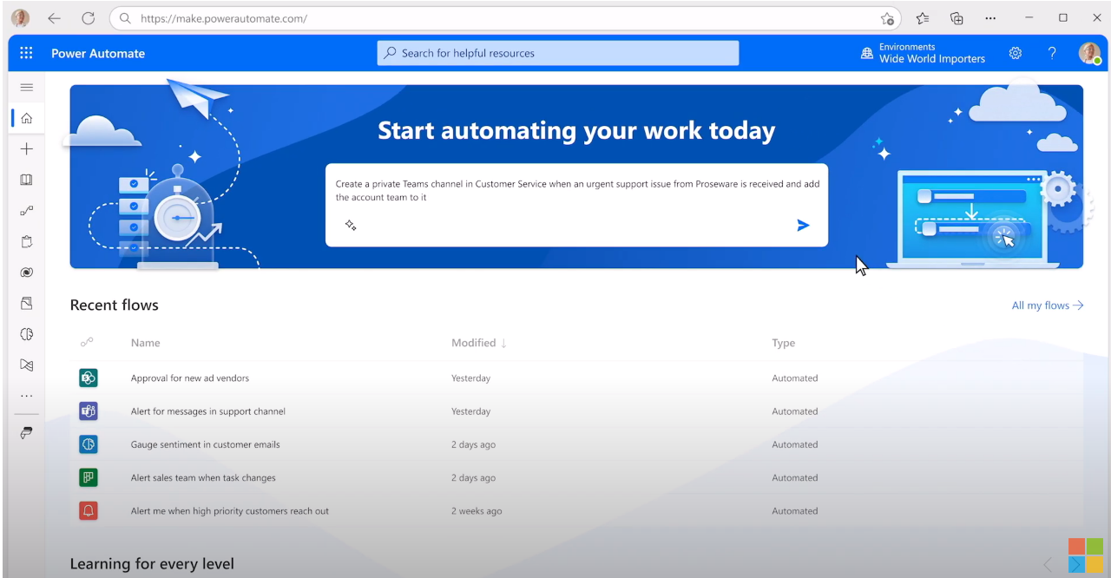Click the browser address bar URL
1111x578 pixels.
[224, 18]
